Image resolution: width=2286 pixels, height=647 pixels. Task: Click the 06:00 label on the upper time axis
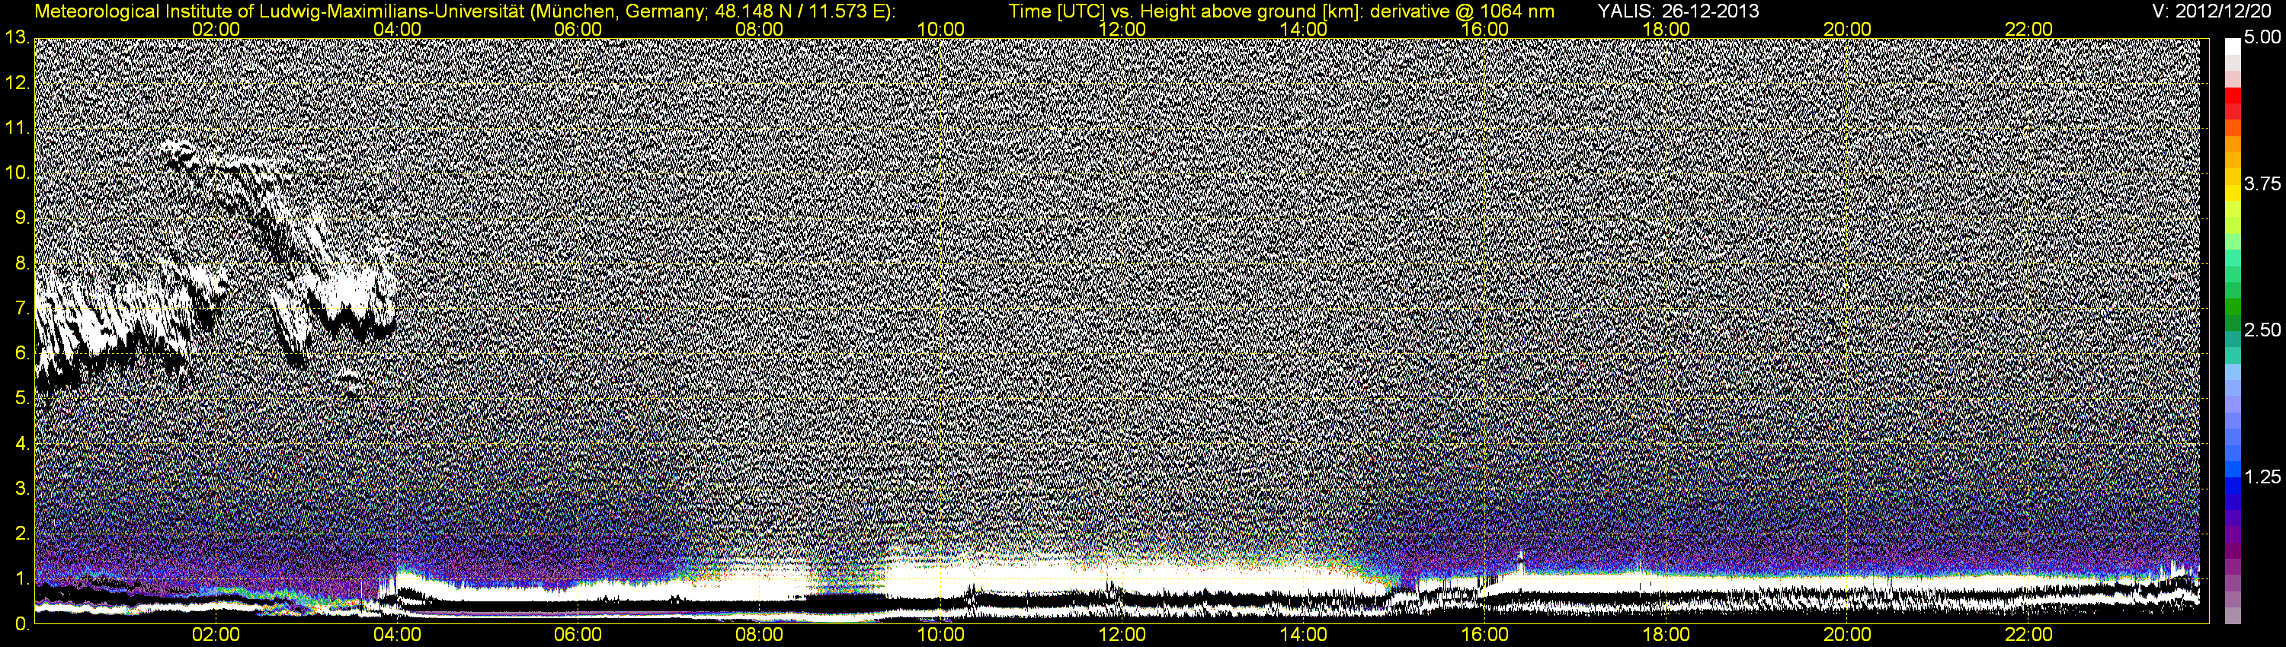click(x=578, y=29)
